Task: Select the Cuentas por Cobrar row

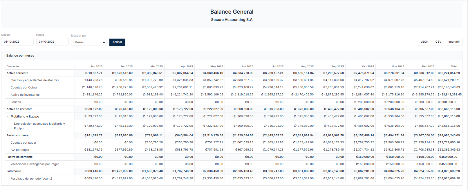Action: (24, 88)
